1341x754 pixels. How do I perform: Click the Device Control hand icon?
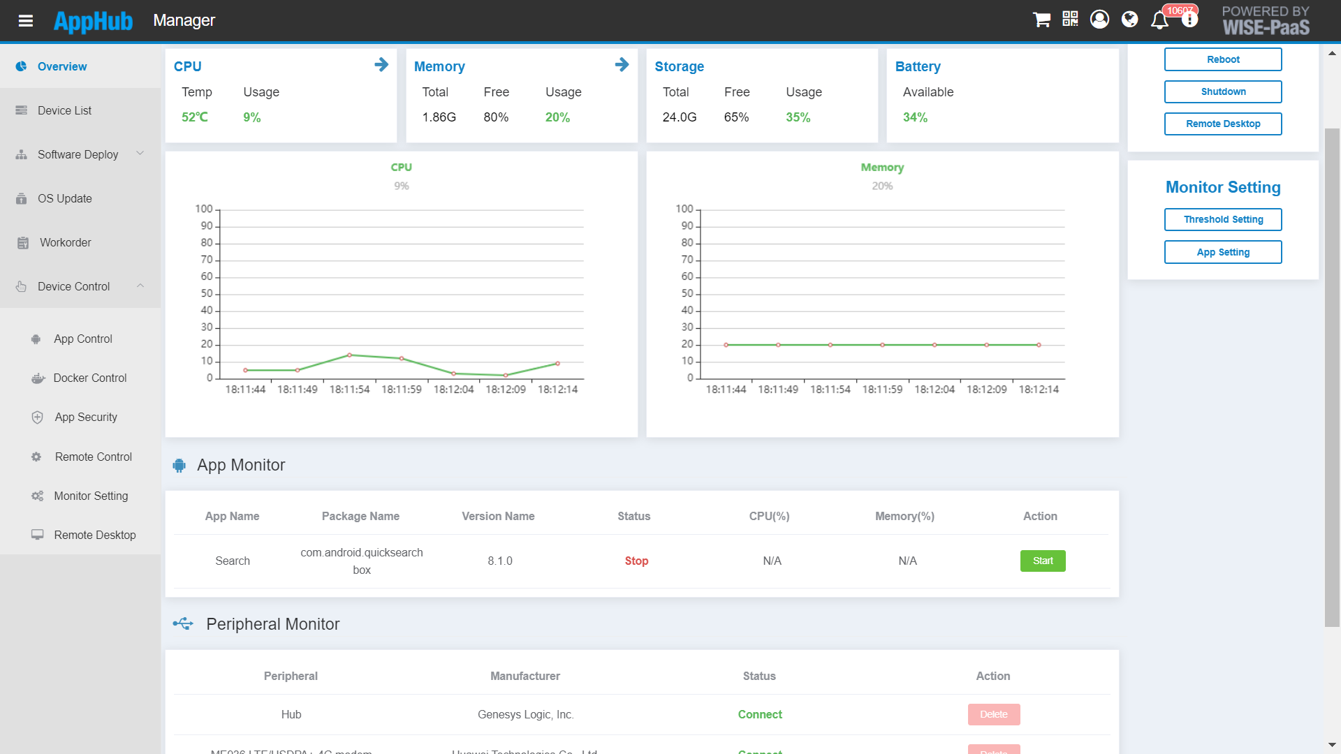point(22,286)
